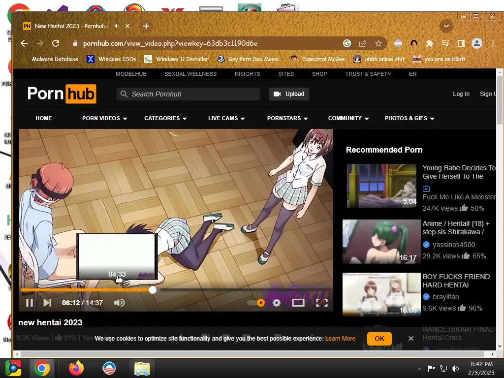This screenshot has width=504, height=378.
Task: Click the page vertical scrollbar
Action: (x=500, y=100)
